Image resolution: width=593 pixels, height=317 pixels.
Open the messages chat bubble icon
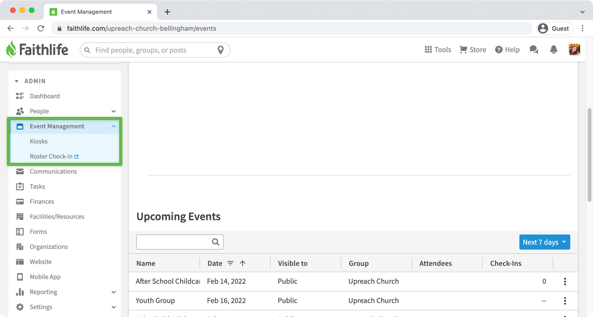pyautogui.click(x=534, y=49)
